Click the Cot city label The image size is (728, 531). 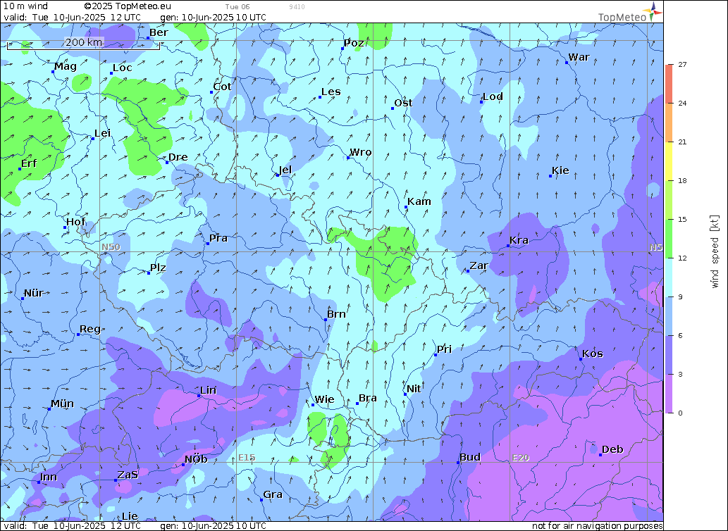click(x=223, y=87)
